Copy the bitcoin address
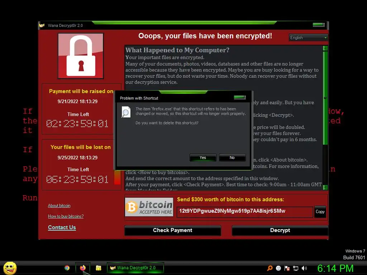The width and height of the screenshot is (367, 275). (x=320, y=212)
